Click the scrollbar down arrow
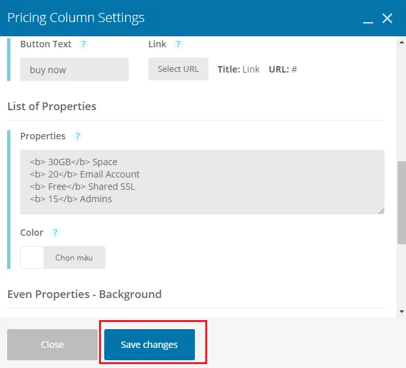The height and width of the screenshot is (368, 406). point(401,312)
